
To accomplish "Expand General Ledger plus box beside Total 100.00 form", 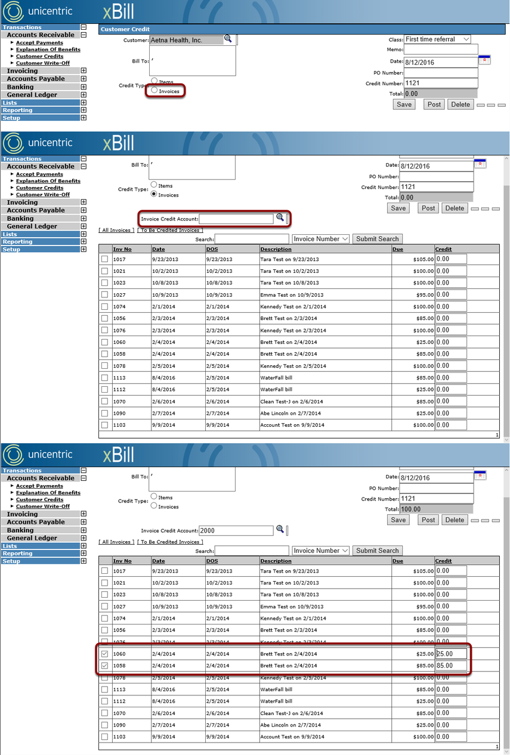I will coord(84,538).
